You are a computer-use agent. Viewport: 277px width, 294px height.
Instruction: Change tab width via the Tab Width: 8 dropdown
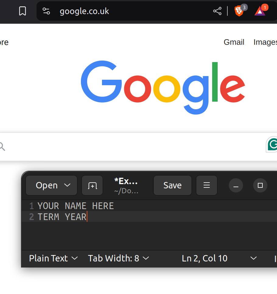tap(118, 258)
